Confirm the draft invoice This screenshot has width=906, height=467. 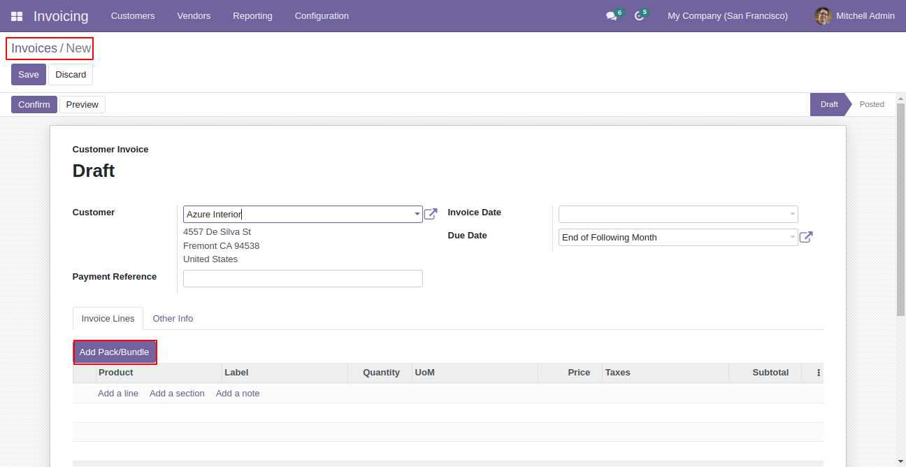(x=34, y=104)
